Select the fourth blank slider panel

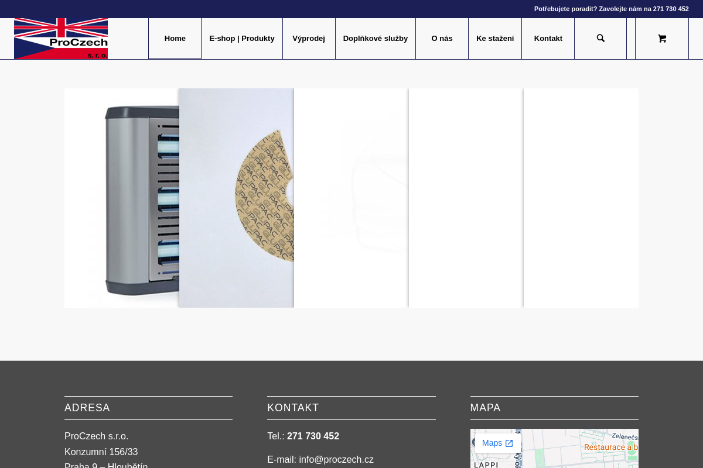466,198
